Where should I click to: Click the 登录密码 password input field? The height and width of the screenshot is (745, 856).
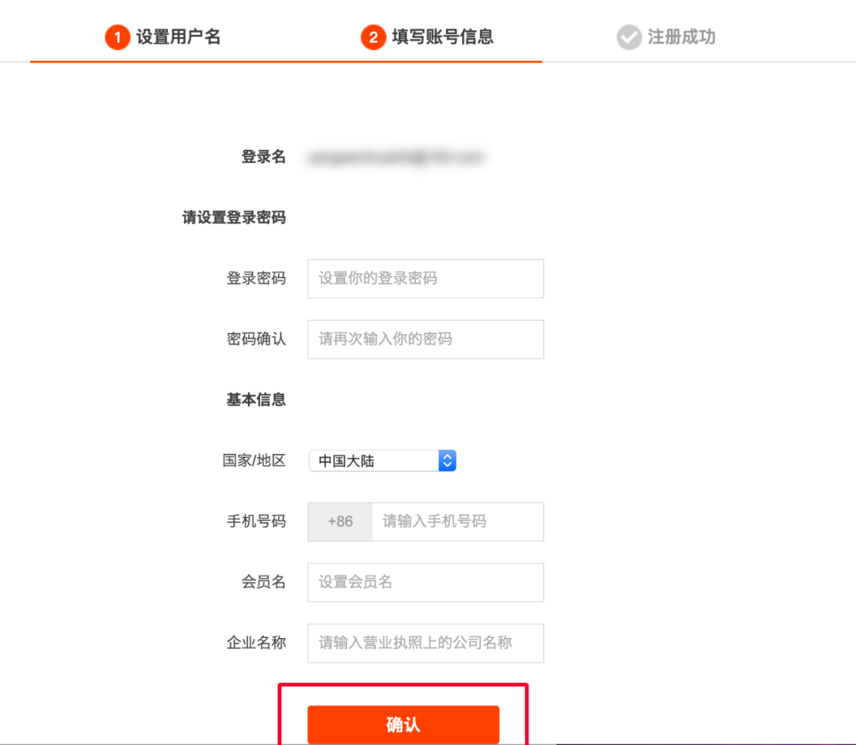click(426, 278)
